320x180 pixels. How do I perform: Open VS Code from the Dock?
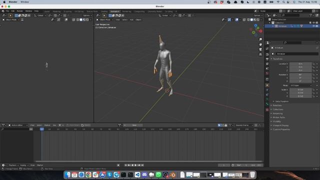[x=137, y=174]
